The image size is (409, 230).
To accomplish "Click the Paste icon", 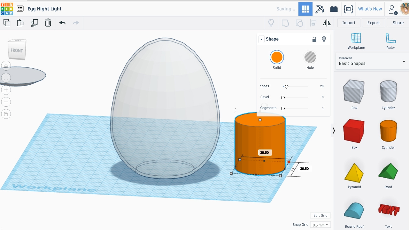I will 20,23.
